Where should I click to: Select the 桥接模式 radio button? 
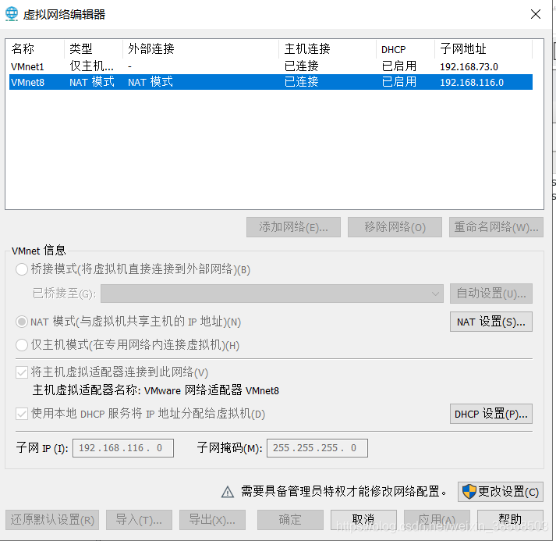click(22, 269)
